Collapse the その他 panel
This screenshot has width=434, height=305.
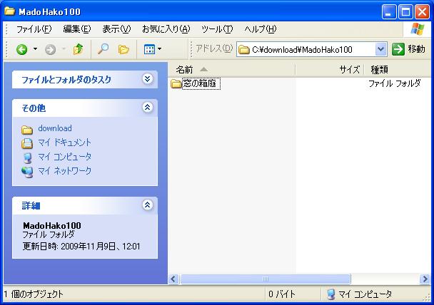click(148, 107)
